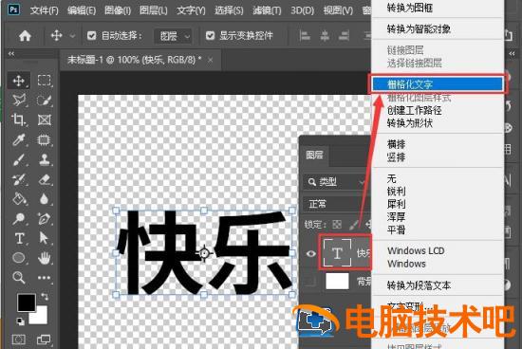
Task: Select the Move tool in the toolbox
Action: pos(18,81)
